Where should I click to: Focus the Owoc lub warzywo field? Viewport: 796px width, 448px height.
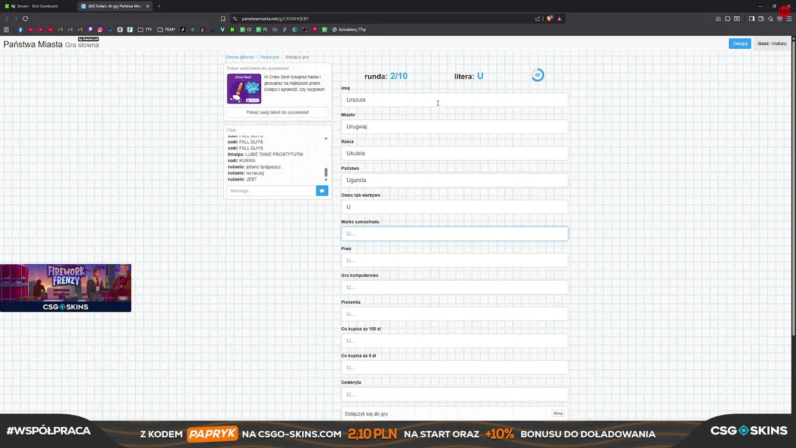pos(455,207)
